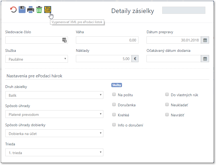The image size is (216, 165).
Task: Open calendar for Dátum prepravy
Action: coord(205,40)
